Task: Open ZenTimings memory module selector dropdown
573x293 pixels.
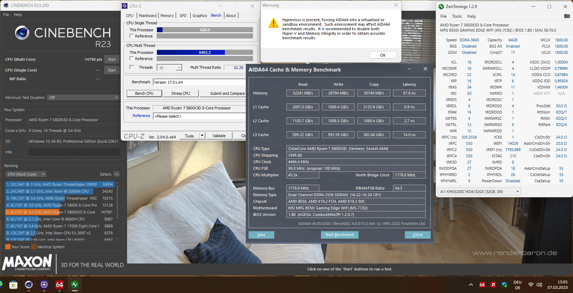Action: pos(479,192)
